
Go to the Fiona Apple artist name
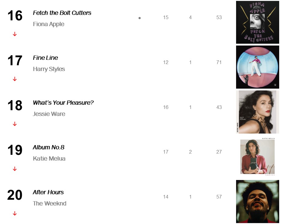49,24
